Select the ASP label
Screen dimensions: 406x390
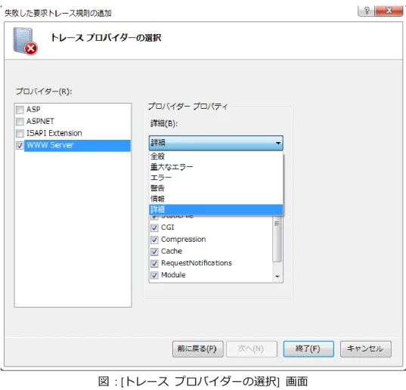coord(33,110)
